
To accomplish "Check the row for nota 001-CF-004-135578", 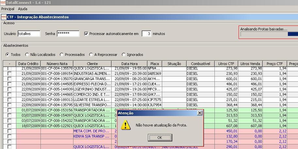I will coord(9,68).
